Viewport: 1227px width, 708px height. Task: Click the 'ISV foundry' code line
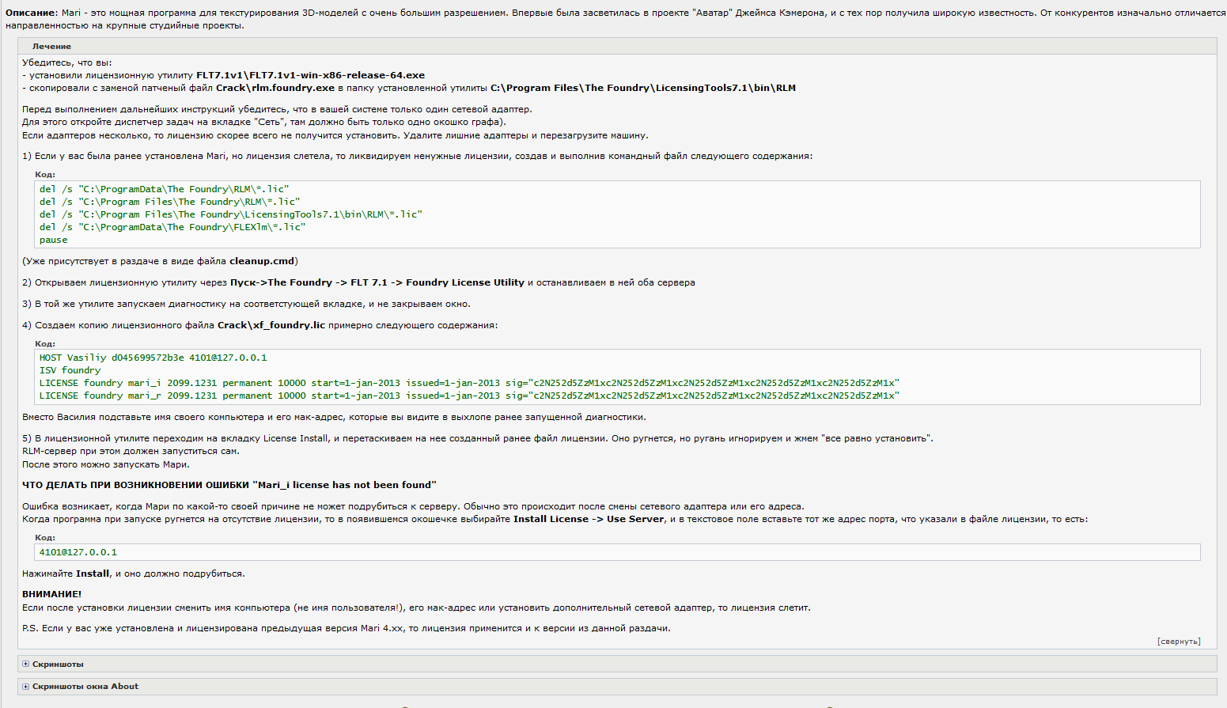70,370
